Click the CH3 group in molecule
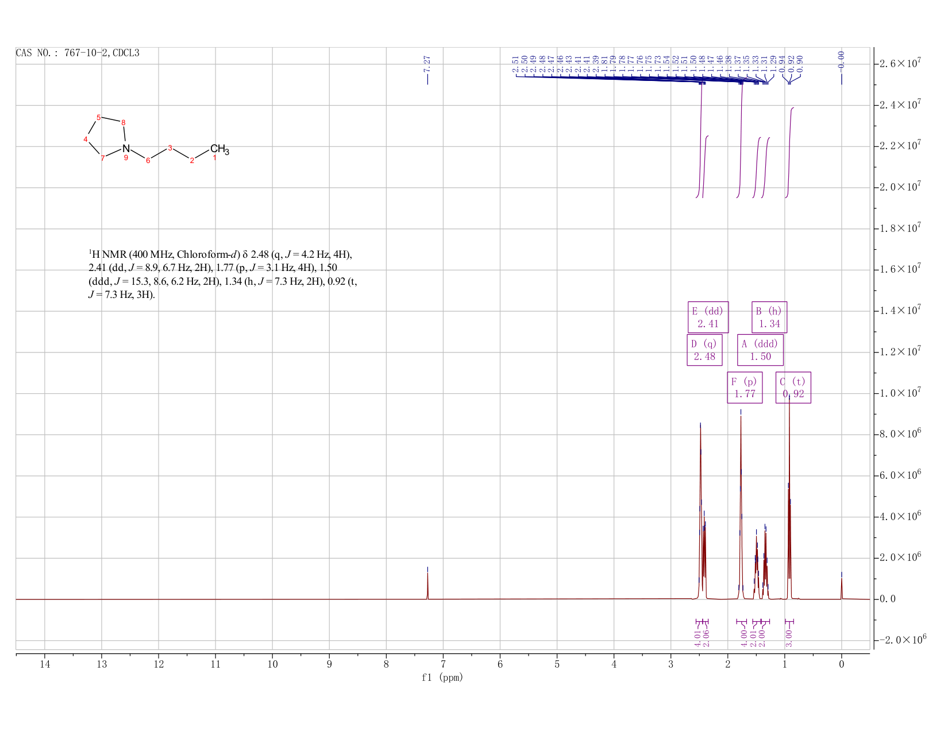Viewport: 948px width, 732px height. click(x=219, y=149)
